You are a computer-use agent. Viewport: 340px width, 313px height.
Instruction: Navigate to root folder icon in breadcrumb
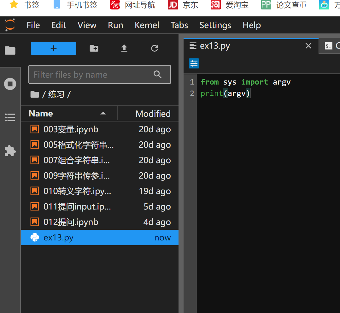34,94
